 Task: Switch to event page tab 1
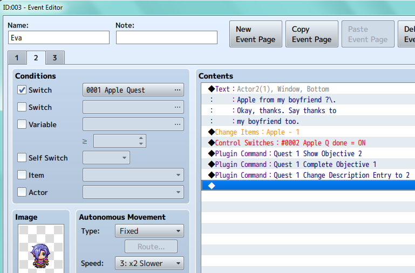(x=17, y=58)
